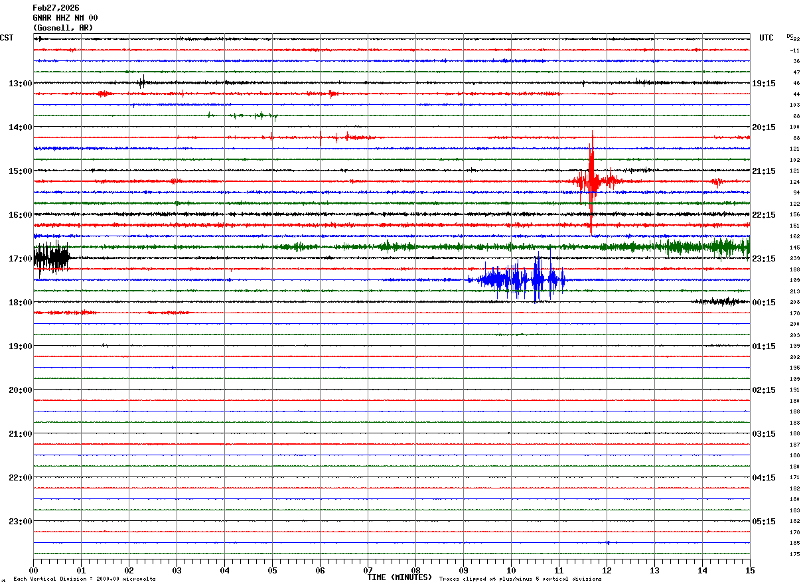
Task: Select the 22:00 CST row label
Action: pos(20,478)
